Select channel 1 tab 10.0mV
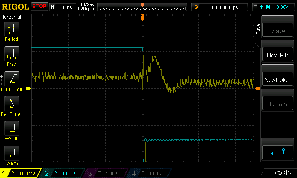297x178 pixels. [20, 173]
